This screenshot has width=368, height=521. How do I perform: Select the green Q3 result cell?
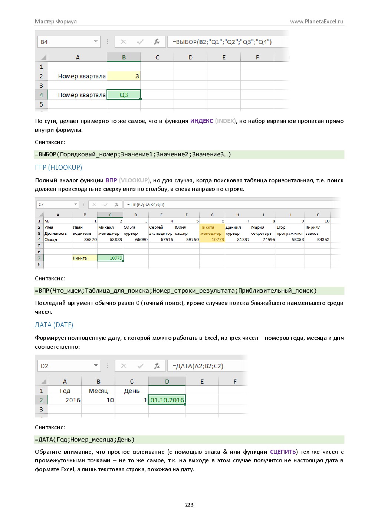(124, 95)
